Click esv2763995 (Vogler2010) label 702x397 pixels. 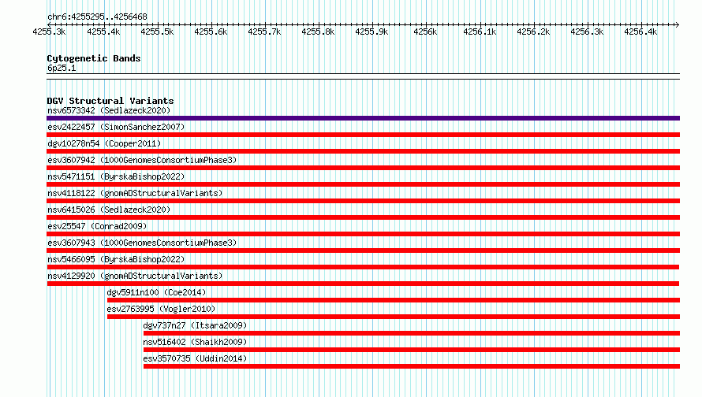tap(161, 309)
